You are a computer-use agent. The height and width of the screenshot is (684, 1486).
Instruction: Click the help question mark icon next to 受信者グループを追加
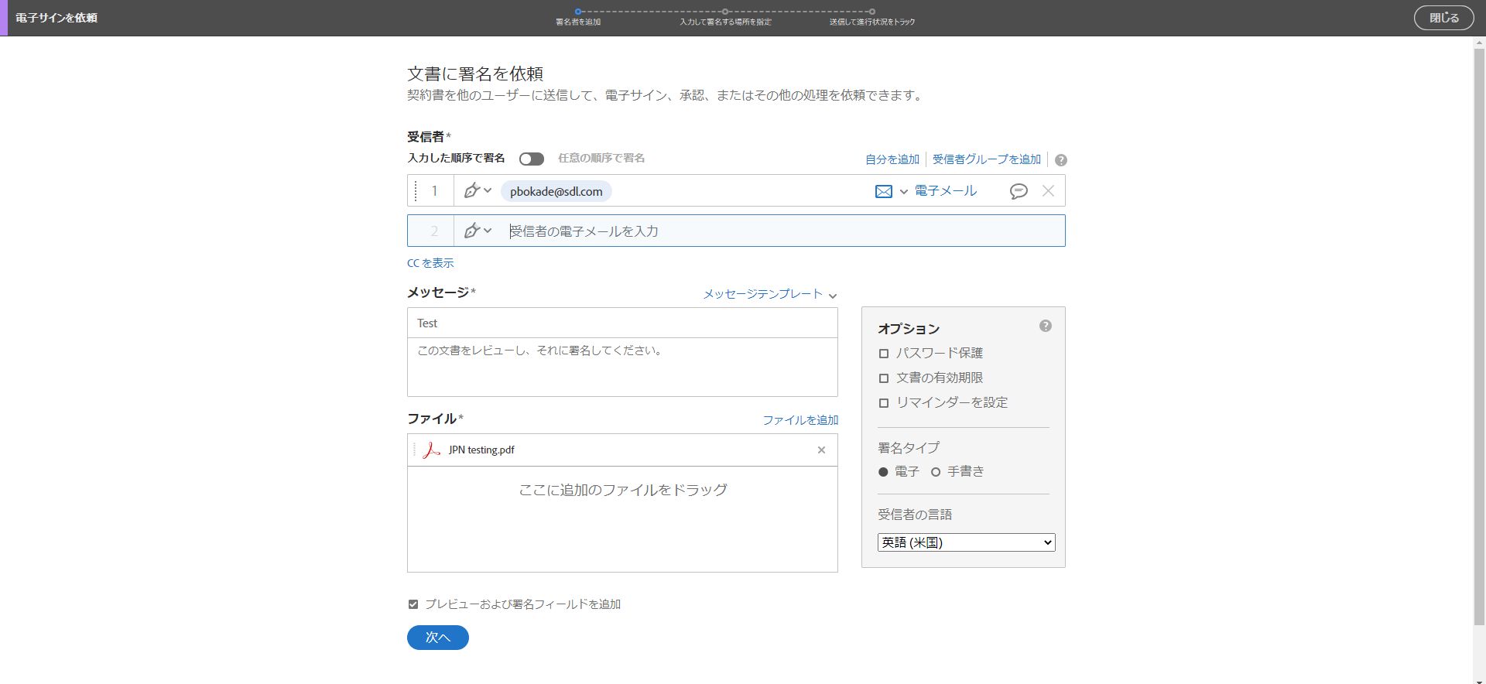pyautogui.click(x=1061, y=160)
